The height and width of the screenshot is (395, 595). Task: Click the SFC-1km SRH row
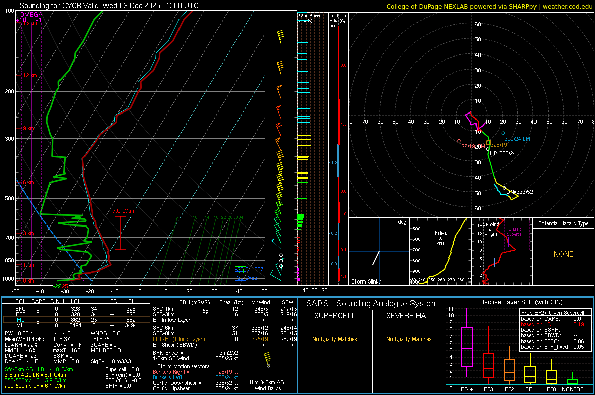click(x=225, y=309)
